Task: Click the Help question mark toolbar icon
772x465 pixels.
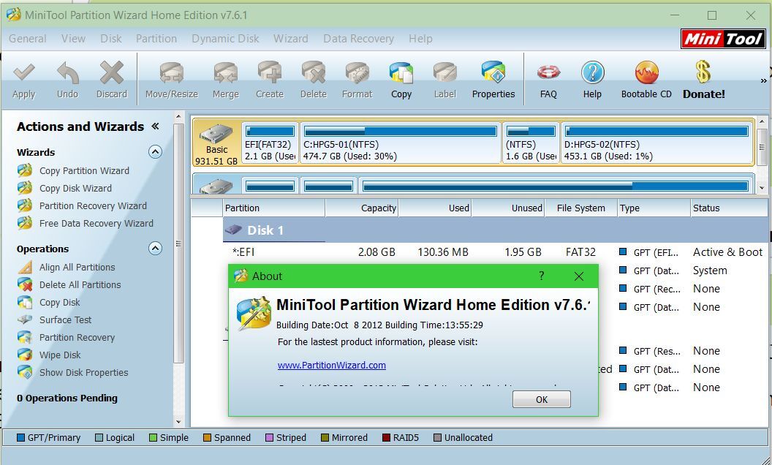Action: [x=592, y=73]
